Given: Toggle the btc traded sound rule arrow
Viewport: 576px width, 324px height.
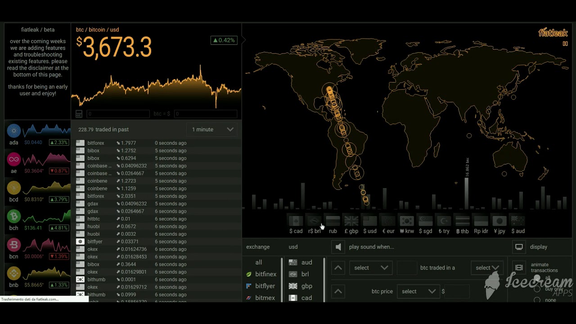Looking at the screenshot, I should [x=338, y=268].
